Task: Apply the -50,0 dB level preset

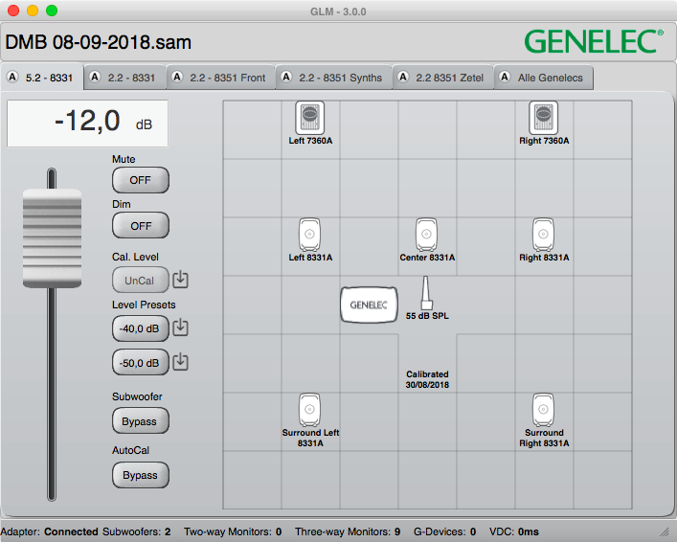Action: 141,363
